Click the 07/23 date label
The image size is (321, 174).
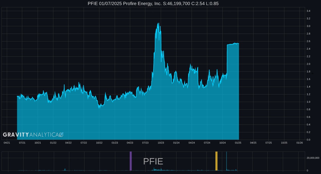pyautogui.click(x=145, y=143)
